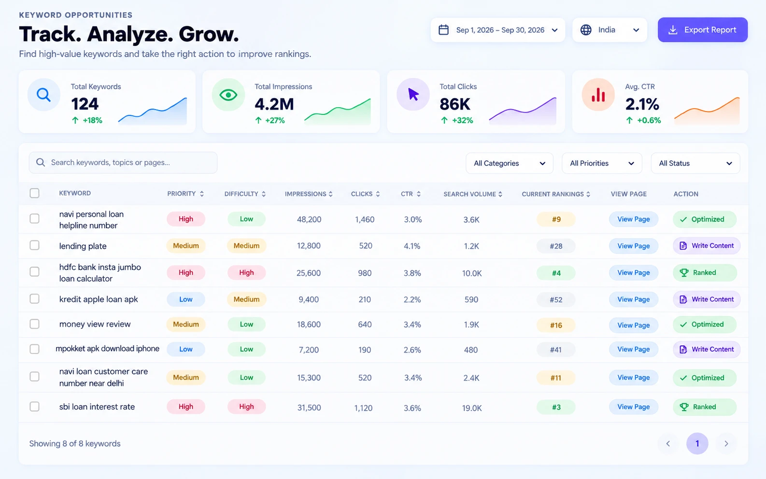
Task: Select the kredit apple loan apk checkbox
Action: (x=34, y=299)
